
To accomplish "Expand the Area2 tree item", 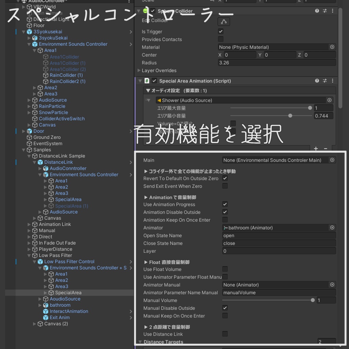I will pos(34,88).
